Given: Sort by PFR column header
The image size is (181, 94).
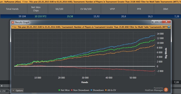Looking at the screenshot, I should pos(139,9).
